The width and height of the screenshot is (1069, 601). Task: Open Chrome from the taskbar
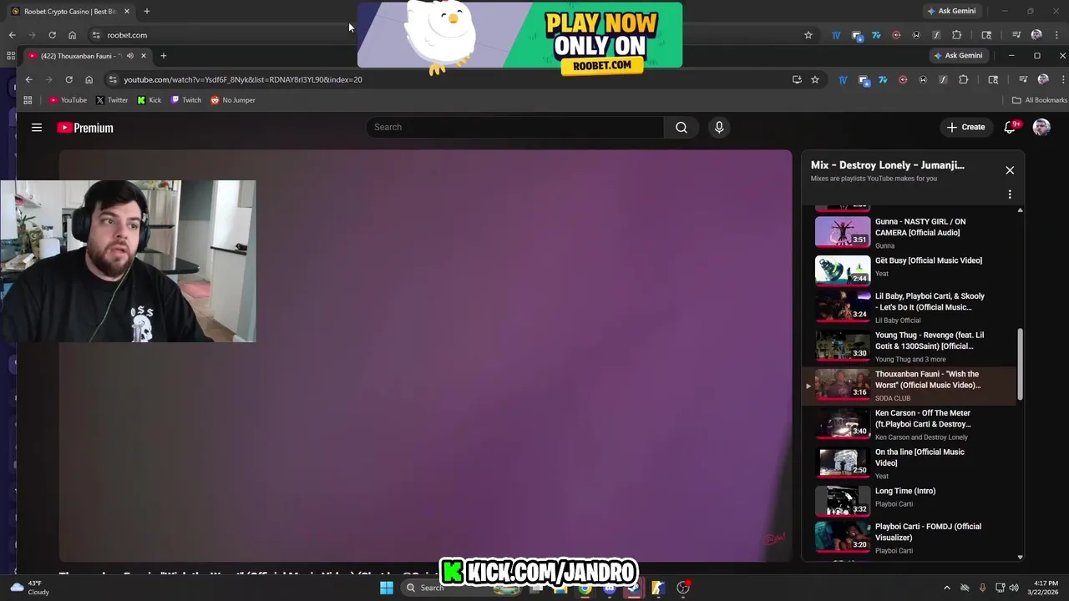(585, 588)
